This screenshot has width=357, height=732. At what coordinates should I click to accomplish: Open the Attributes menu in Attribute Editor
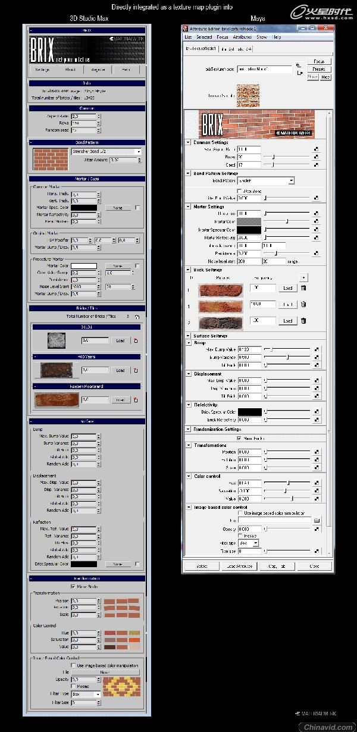point(242,37)
